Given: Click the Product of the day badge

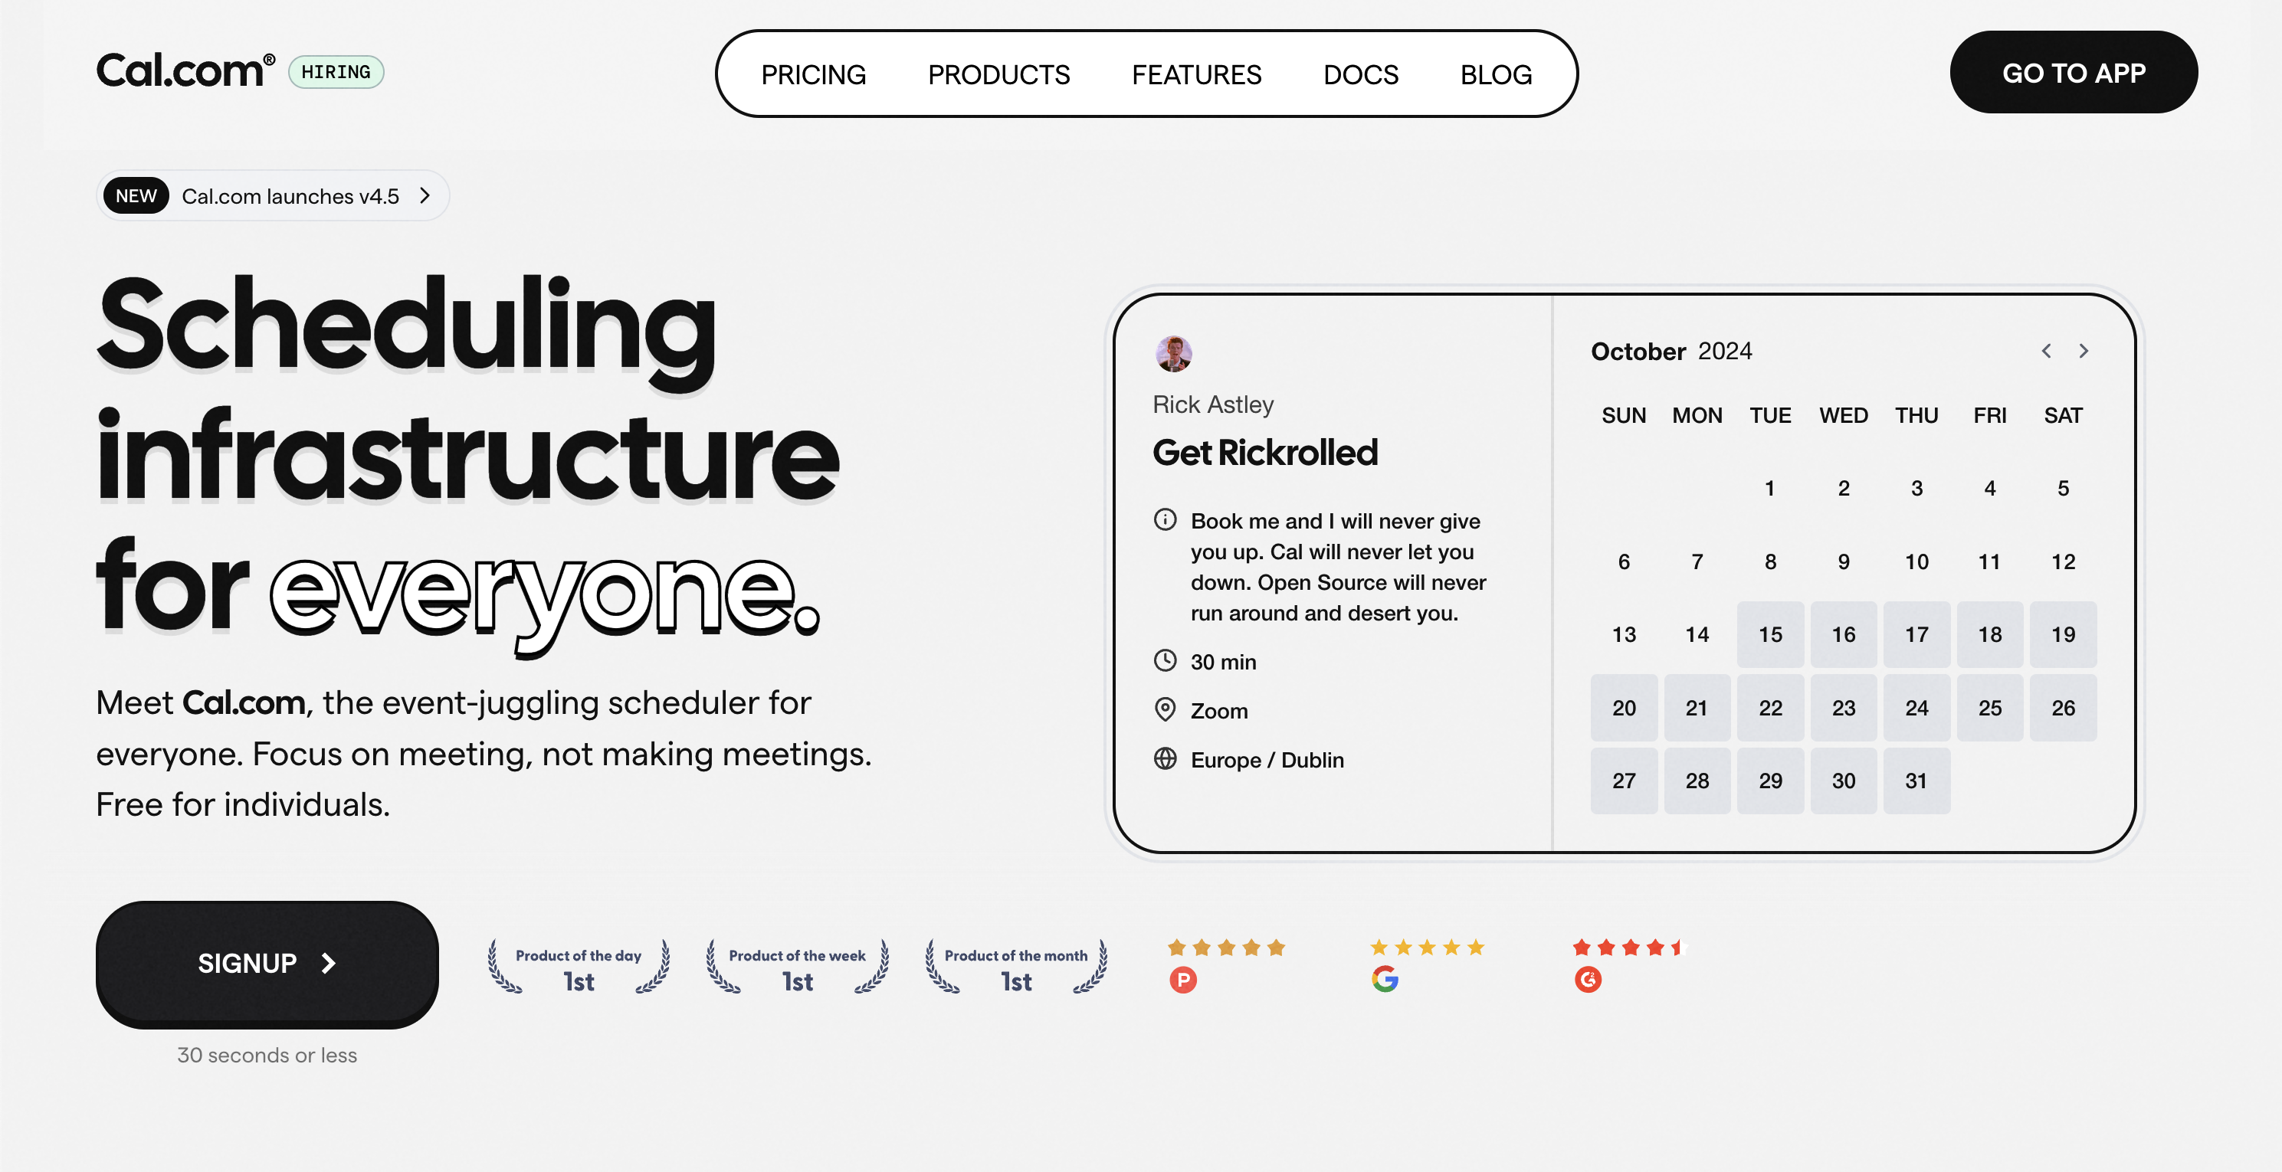Looking at the screenshot, I should pyautogui.click(x=579, y=967).
